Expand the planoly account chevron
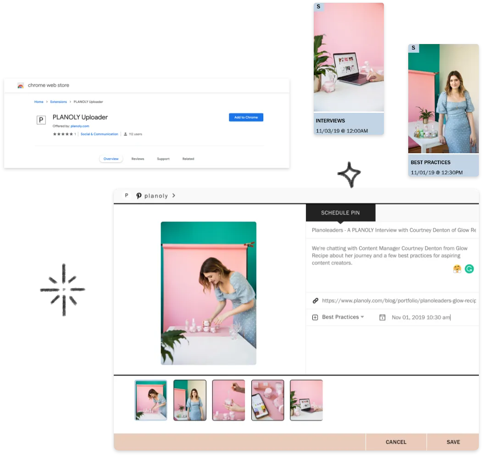483x456 pixels. pyautogui.click(x=174, y=195)
